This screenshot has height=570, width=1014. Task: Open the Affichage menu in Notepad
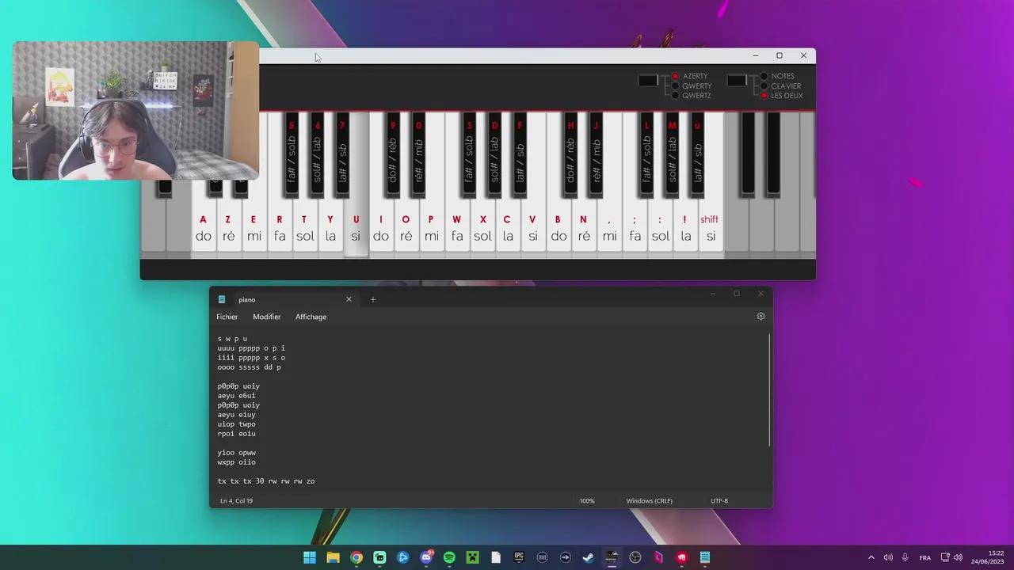click(x=311, y=317)
